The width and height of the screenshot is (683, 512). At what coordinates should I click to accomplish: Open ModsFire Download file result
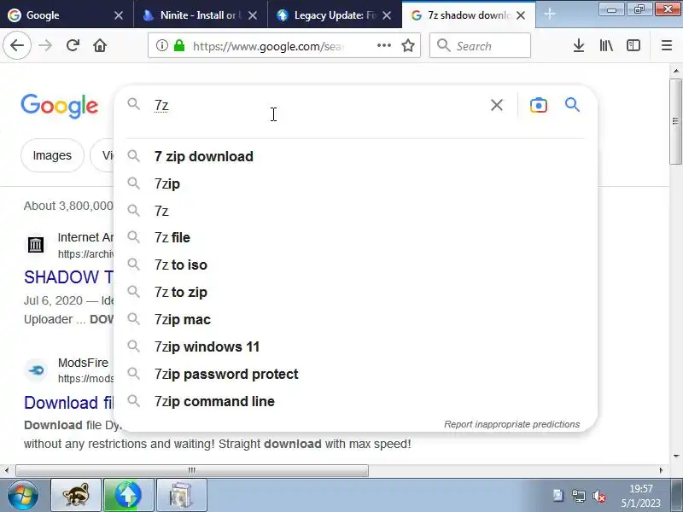tap(68, 403)
